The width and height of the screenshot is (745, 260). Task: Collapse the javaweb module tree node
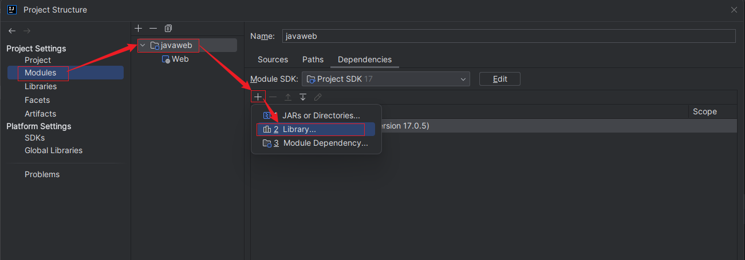[143, 45]
